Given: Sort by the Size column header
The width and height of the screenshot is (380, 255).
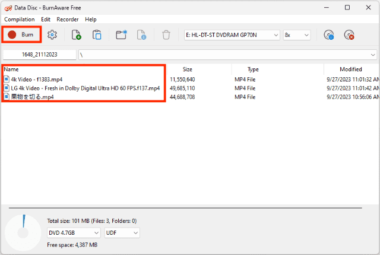Looking at the screenshot, I should pos(188,70).
